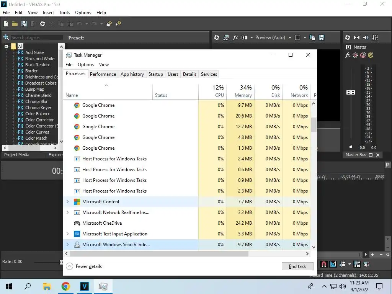392x294 pixels.
Task: Toggle the Master Solo icon
Action: (371, 55)
